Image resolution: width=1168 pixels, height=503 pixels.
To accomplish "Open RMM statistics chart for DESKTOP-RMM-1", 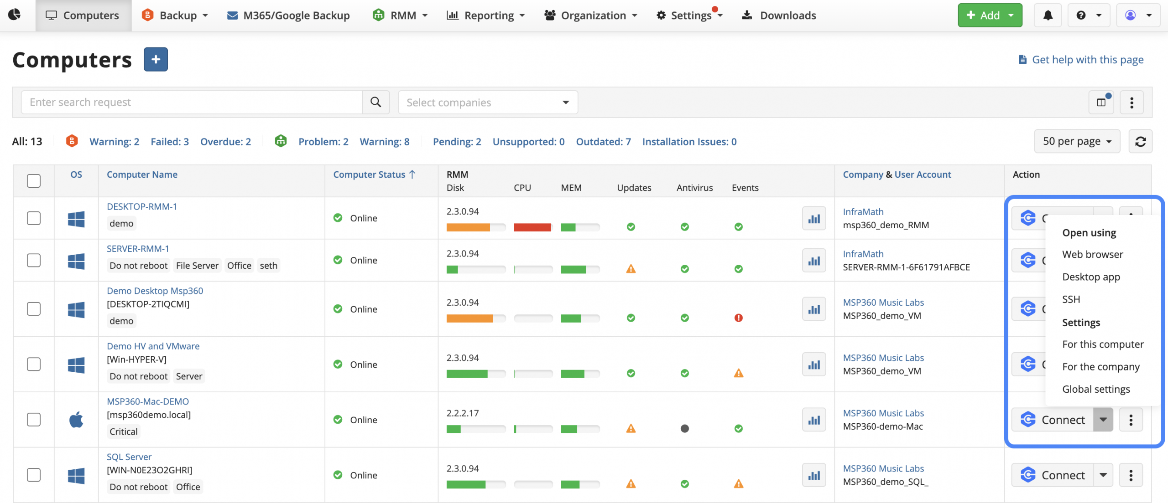I will coord(814,218).
